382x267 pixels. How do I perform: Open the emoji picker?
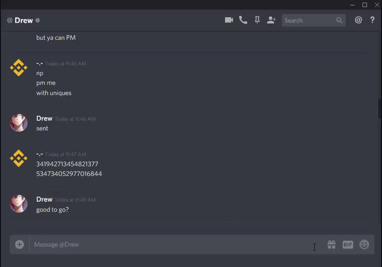[364, 245]
